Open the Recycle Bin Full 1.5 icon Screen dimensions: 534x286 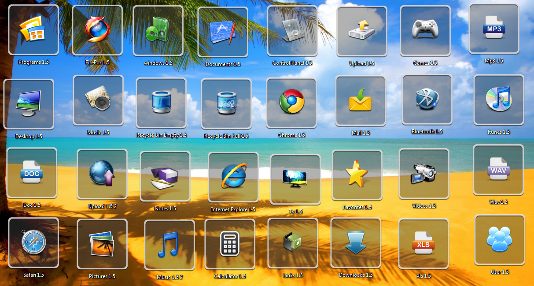[226, 102]
